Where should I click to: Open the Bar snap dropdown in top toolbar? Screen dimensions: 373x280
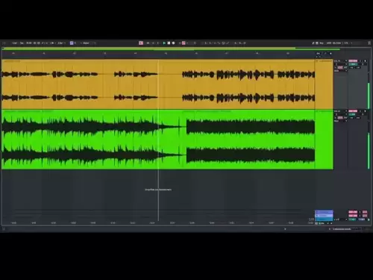click(61, 43)
